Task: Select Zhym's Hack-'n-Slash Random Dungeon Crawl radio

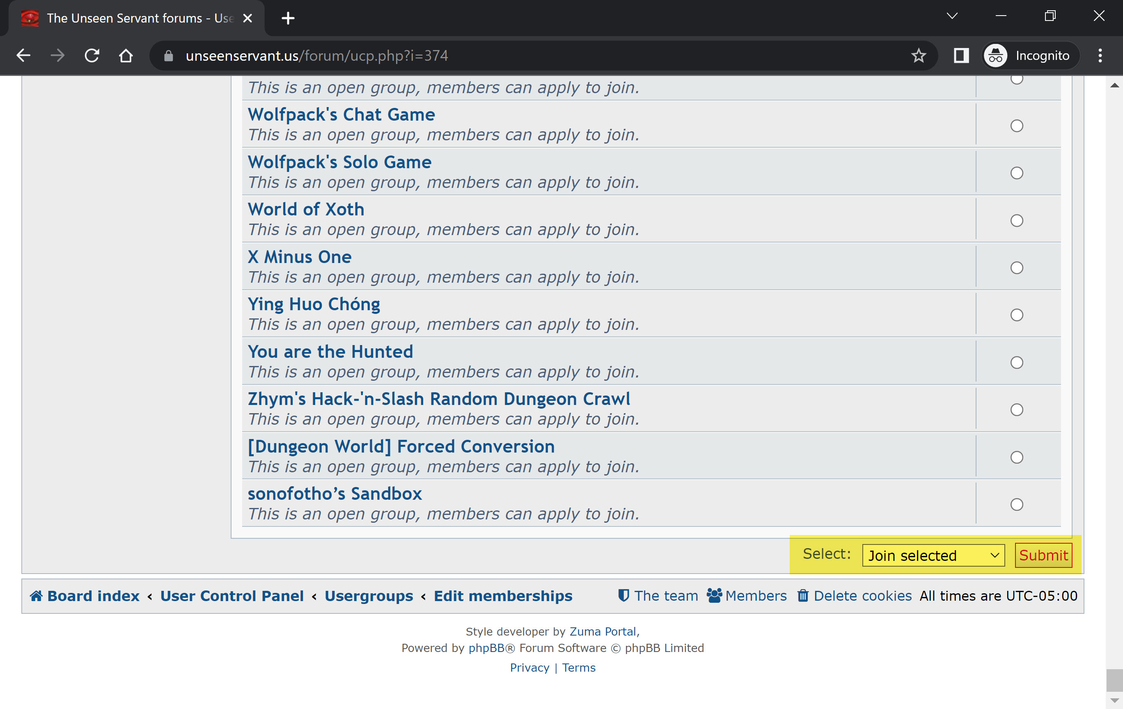Action: (x=1017, y=410)
